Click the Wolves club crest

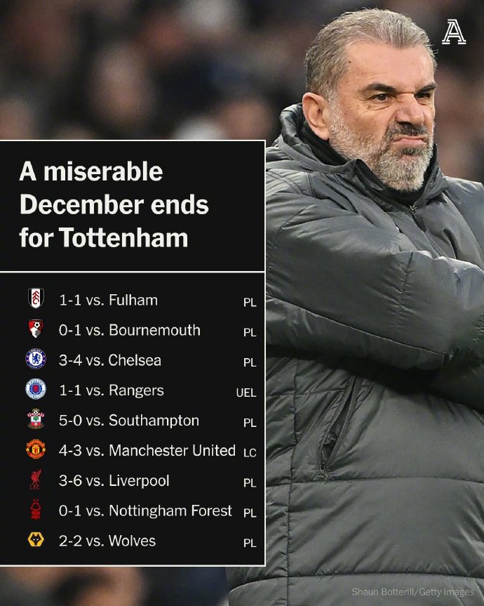pyautogui.click(x=35, y=541)
